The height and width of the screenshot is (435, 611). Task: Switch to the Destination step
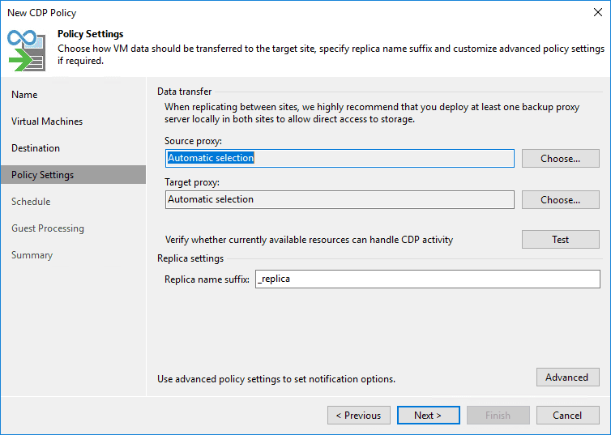(x=36, y=148)
